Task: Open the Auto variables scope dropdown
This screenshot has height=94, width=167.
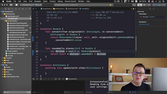Action: 35,92
